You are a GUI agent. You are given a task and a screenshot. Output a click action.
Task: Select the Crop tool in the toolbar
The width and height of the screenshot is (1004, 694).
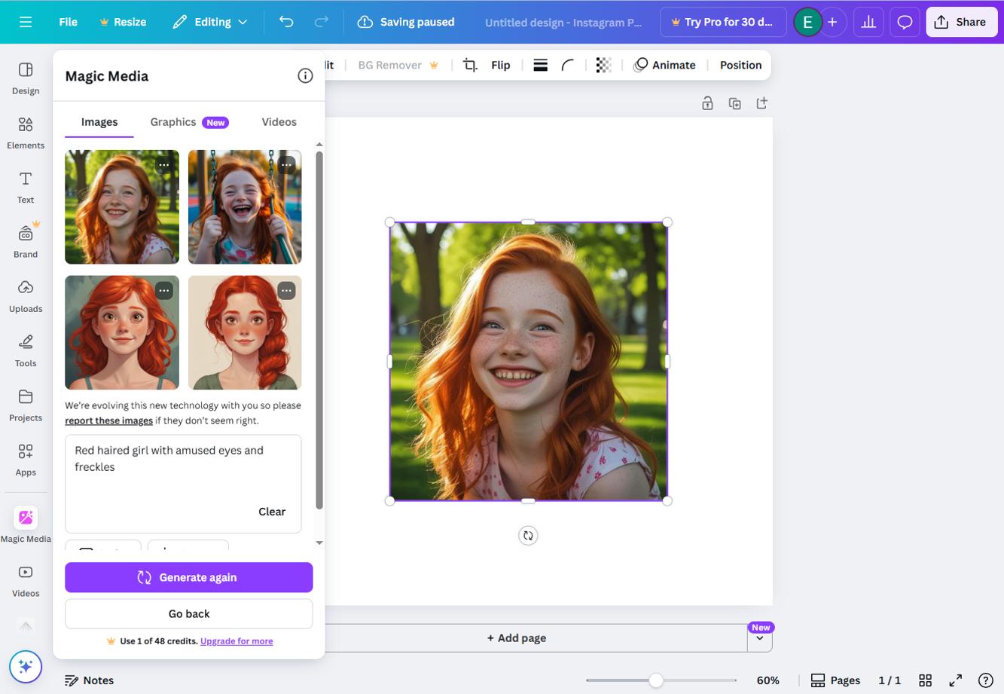pos(468,64)
